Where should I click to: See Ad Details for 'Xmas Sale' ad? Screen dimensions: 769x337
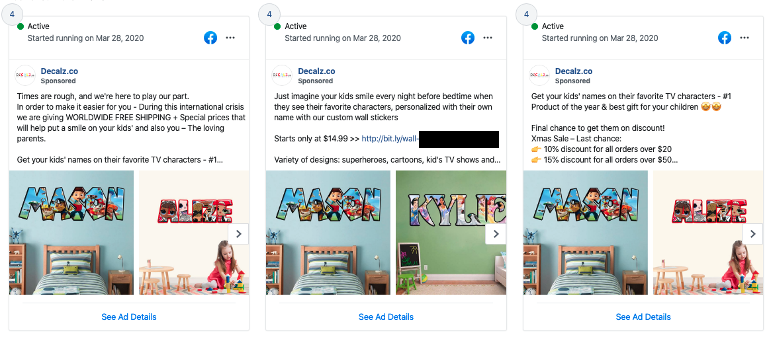[643, 317]
